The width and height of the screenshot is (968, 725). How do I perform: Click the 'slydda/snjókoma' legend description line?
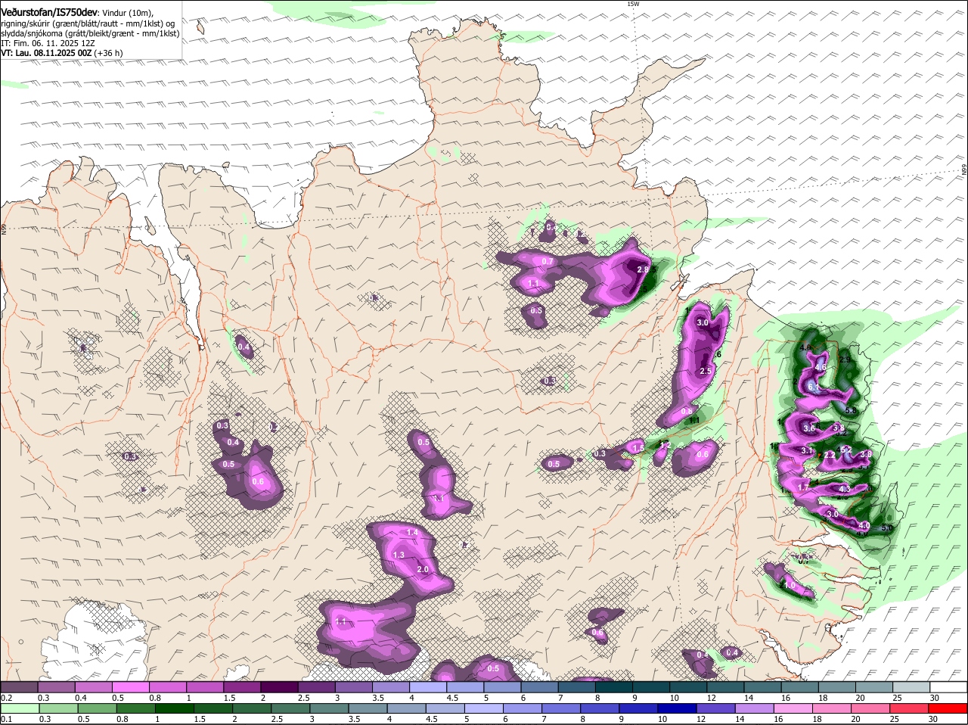90,33
